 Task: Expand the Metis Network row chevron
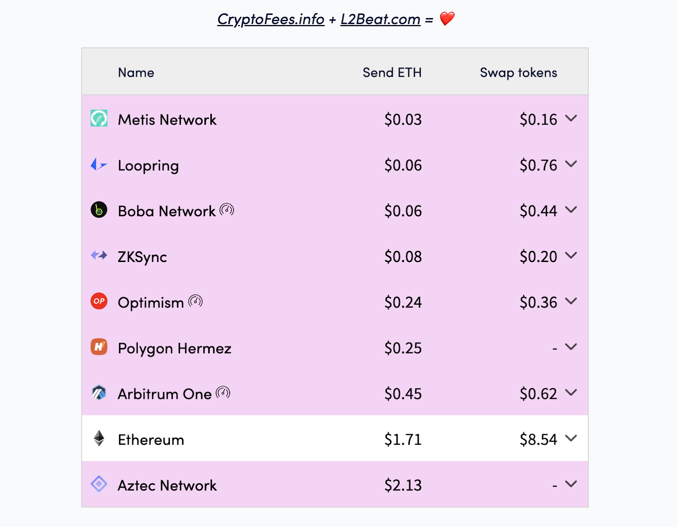click(571, 118)
